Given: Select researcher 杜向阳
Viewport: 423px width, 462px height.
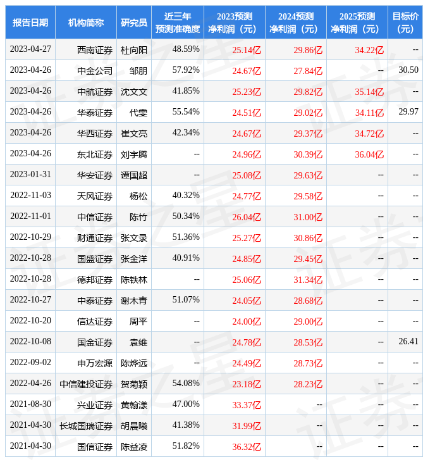Looking at the screenshot, I should [x=134, y=51].
